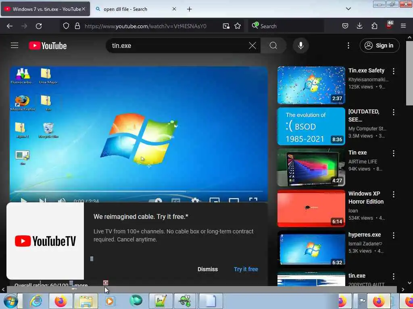Click Tin.exe Safety video title

tap(366, 70)
